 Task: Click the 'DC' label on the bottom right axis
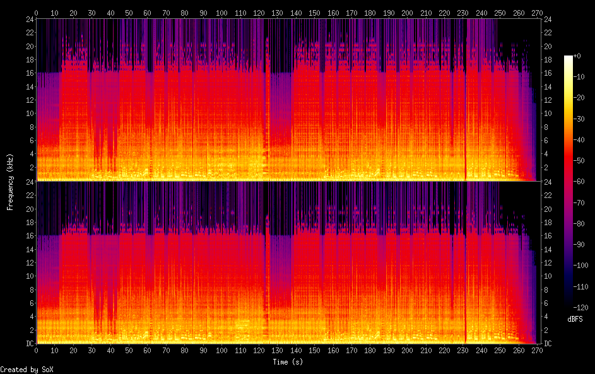pos(548,344)
